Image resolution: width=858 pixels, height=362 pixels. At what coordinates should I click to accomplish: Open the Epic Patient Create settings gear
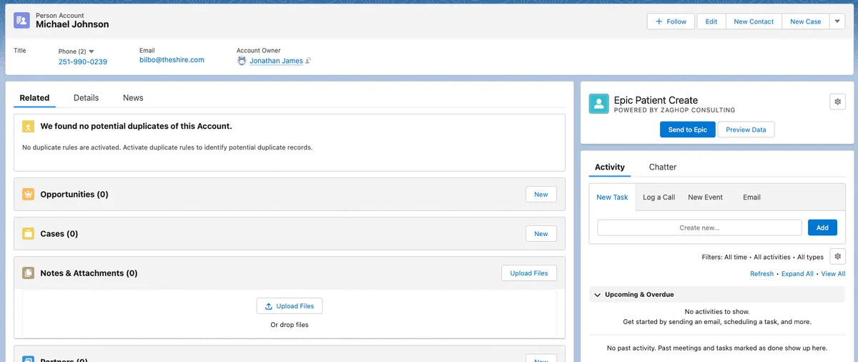click(837, 102)
